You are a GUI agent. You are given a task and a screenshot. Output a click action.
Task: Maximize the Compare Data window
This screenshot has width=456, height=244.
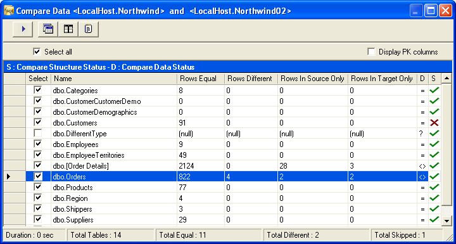click(x=431, y=11)
